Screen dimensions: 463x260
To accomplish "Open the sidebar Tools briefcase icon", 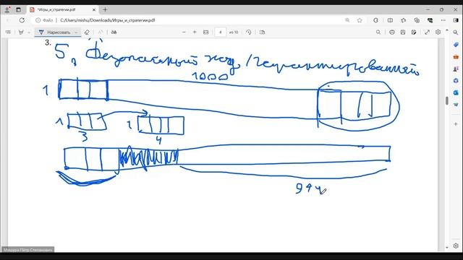I will [x=456, y=56].
